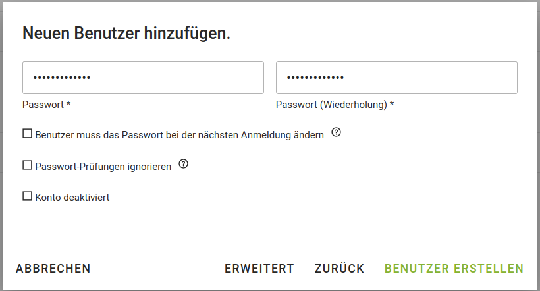This screenshot has height=291, width=540.
Task: Click the 'Neuen Benutzer hinzufügen.' heading
Action: click(126, 34)
